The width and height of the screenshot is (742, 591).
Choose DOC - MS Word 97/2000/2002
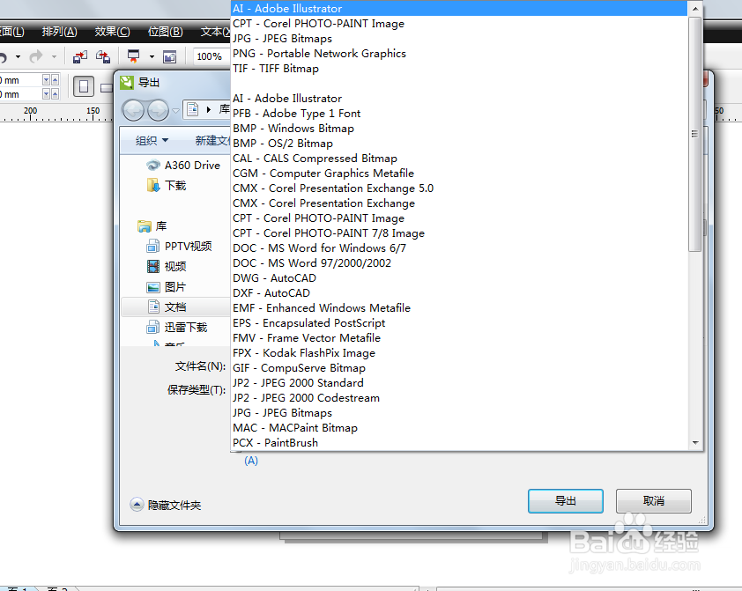click(458, 263)
